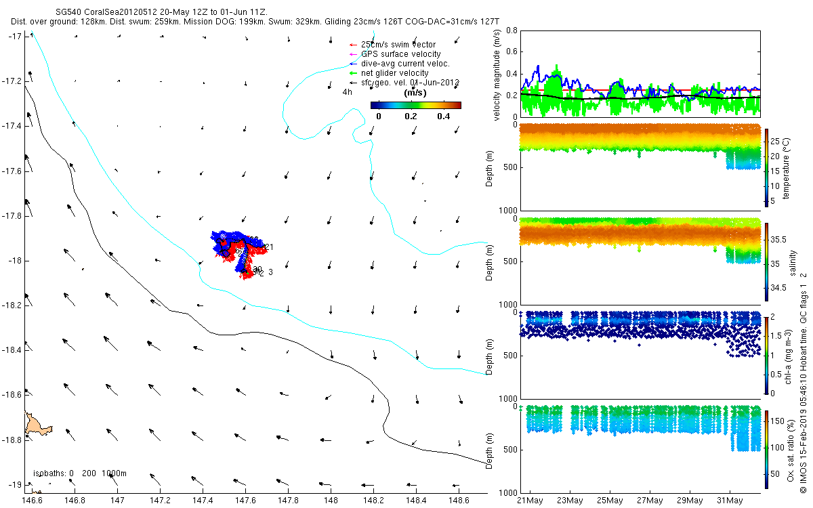This screenshot has height=508, width=813.
Task: Click the '147.2' longitude tick label
Action: point(159,501)
